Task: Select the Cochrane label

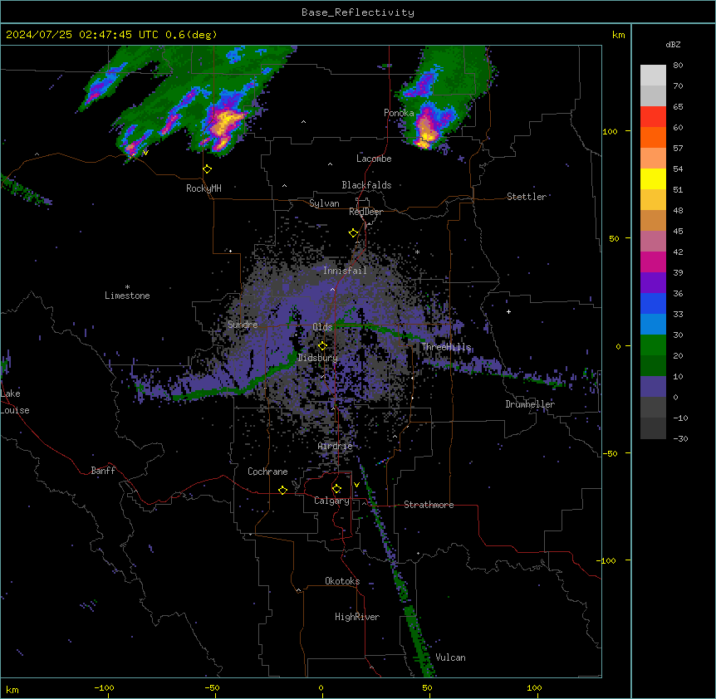Action: (267, 472)
